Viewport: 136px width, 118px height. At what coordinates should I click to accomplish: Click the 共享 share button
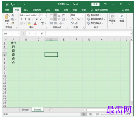point(125,10)
